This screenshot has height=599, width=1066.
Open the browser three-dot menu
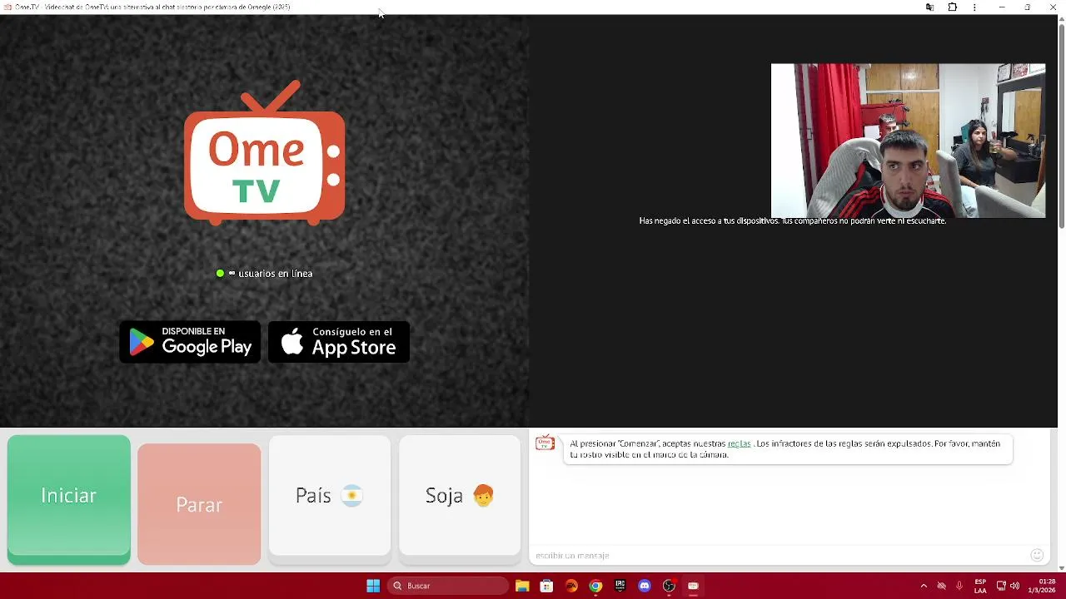[x=974, y=7]
